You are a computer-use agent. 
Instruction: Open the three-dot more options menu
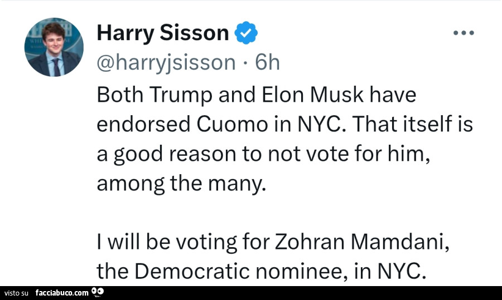tap(463, 33)
